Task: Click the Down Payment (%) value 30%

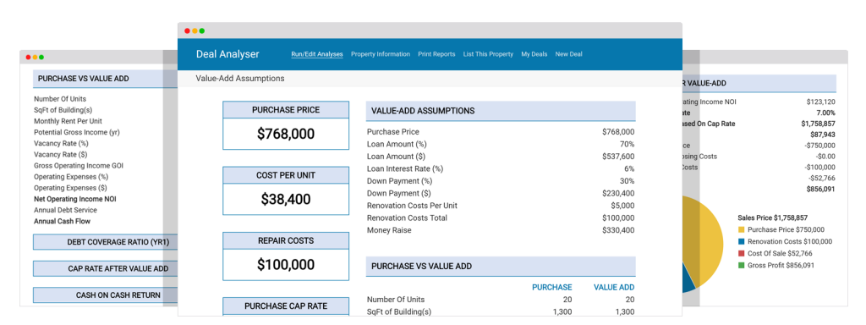Action: [x=627, y=181]
